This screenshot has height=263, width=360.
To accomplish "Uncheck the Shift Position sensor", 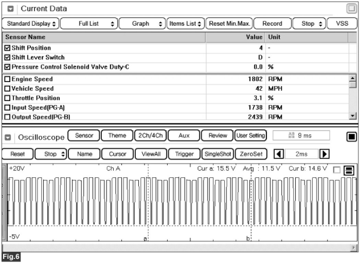I will point(8,48).
